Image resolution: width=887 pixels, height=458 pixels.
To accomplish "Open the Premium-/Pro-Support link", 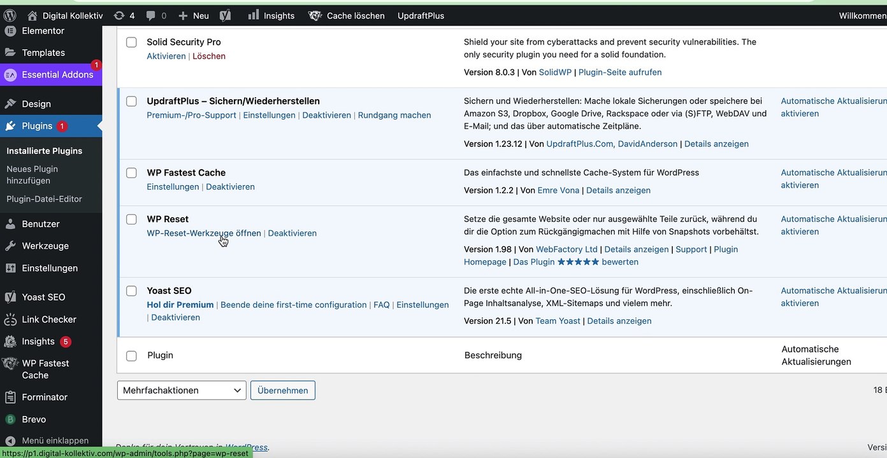I will (191, 115).
